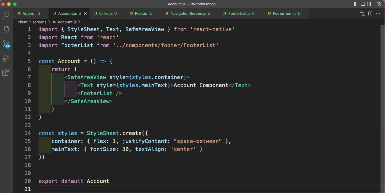Click the SafeAreaView import name on line 1
The image size is (385, 193).
145,29
